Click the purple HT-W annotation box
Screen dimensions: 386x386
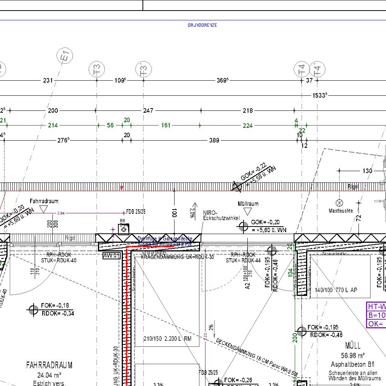(376, 315)
